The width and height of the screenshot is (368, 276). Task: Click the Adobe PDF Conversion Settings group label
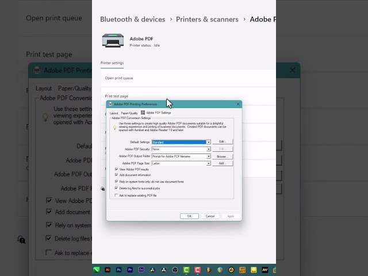(131, 118)
